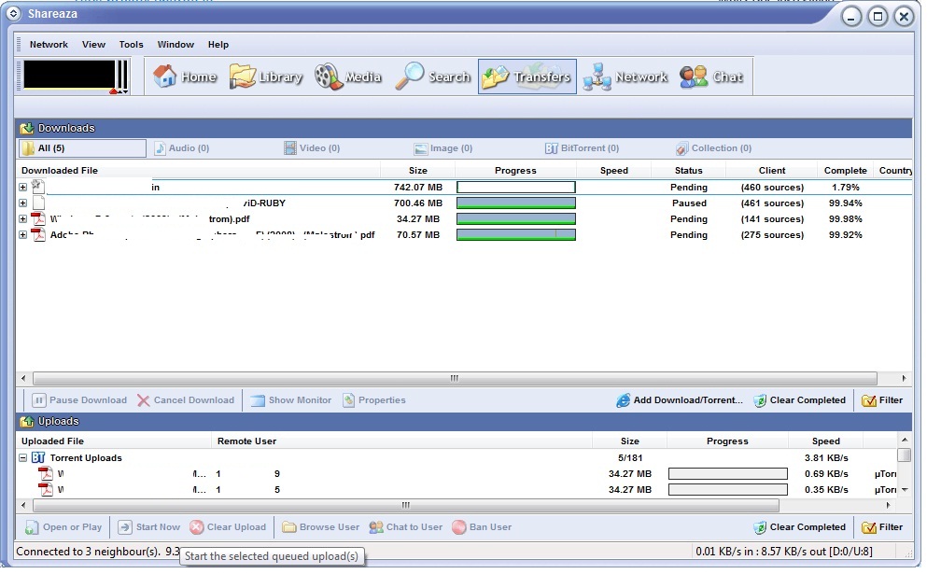Click the bandwidth monitor display

pos(69,75)
